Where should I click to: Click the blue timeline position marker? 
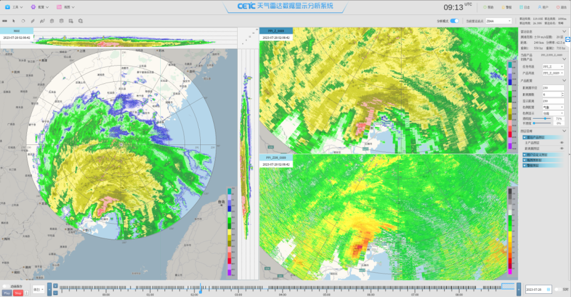(x=200, y=289)
